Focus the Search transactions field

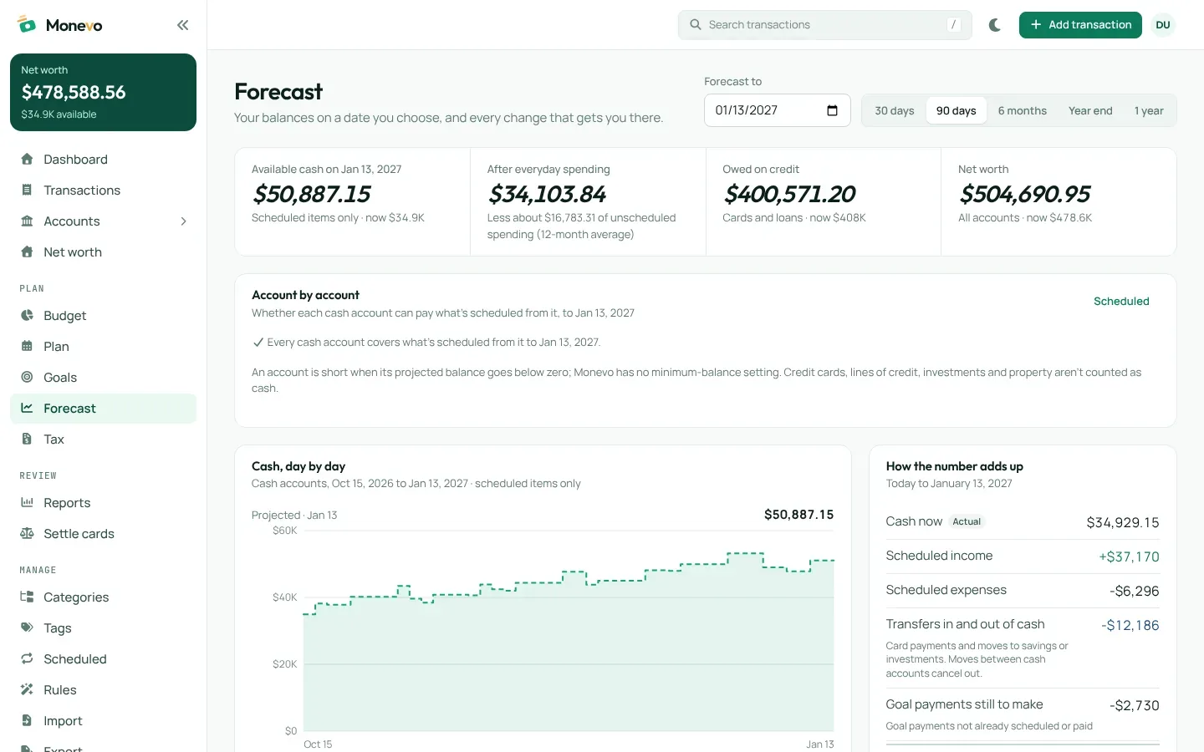pyautogui.click(x=824, y=25)
